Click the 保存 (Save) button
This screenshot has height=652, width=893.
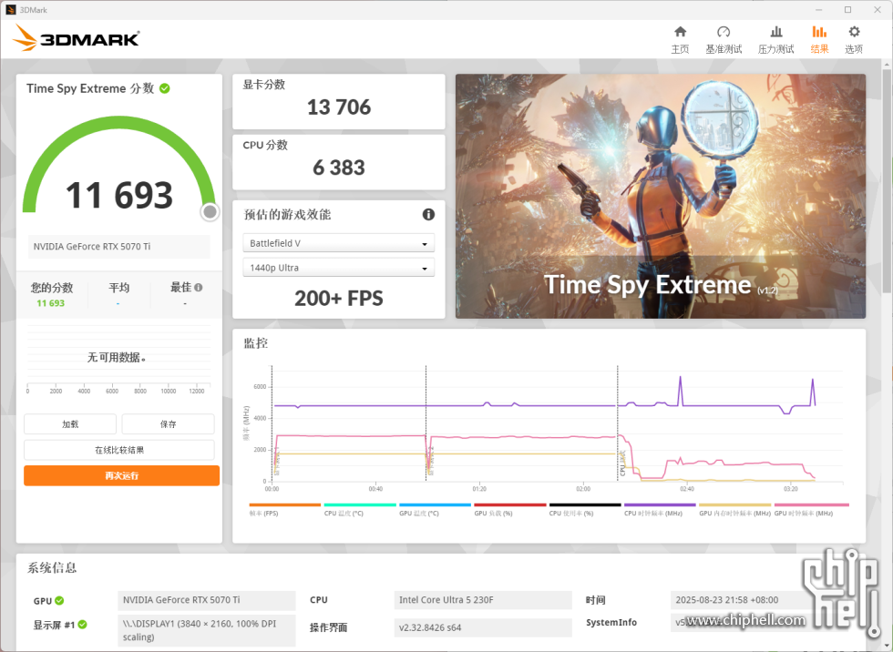coord(168,423)
